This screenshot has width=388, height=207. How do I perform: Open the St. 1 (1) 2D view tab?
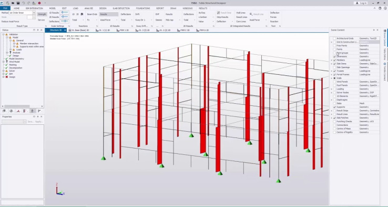(103, 30)
